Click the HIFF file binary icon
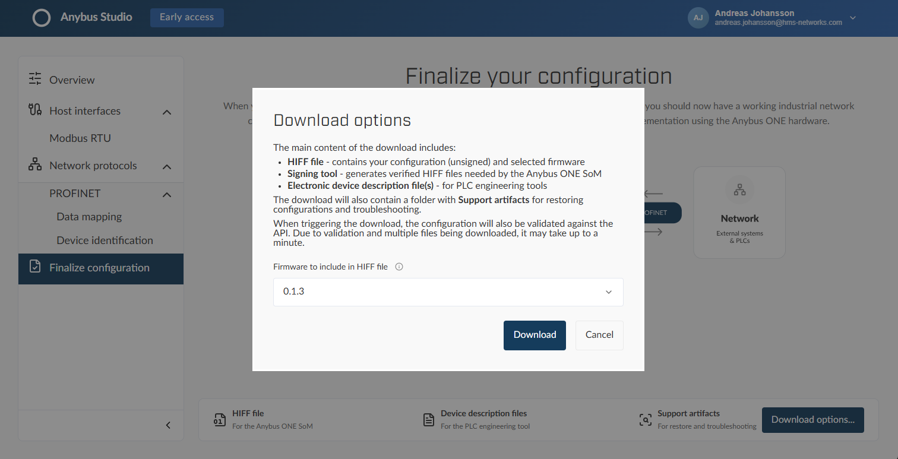This screenshot has width=898, height=459. tap(220, 420)
